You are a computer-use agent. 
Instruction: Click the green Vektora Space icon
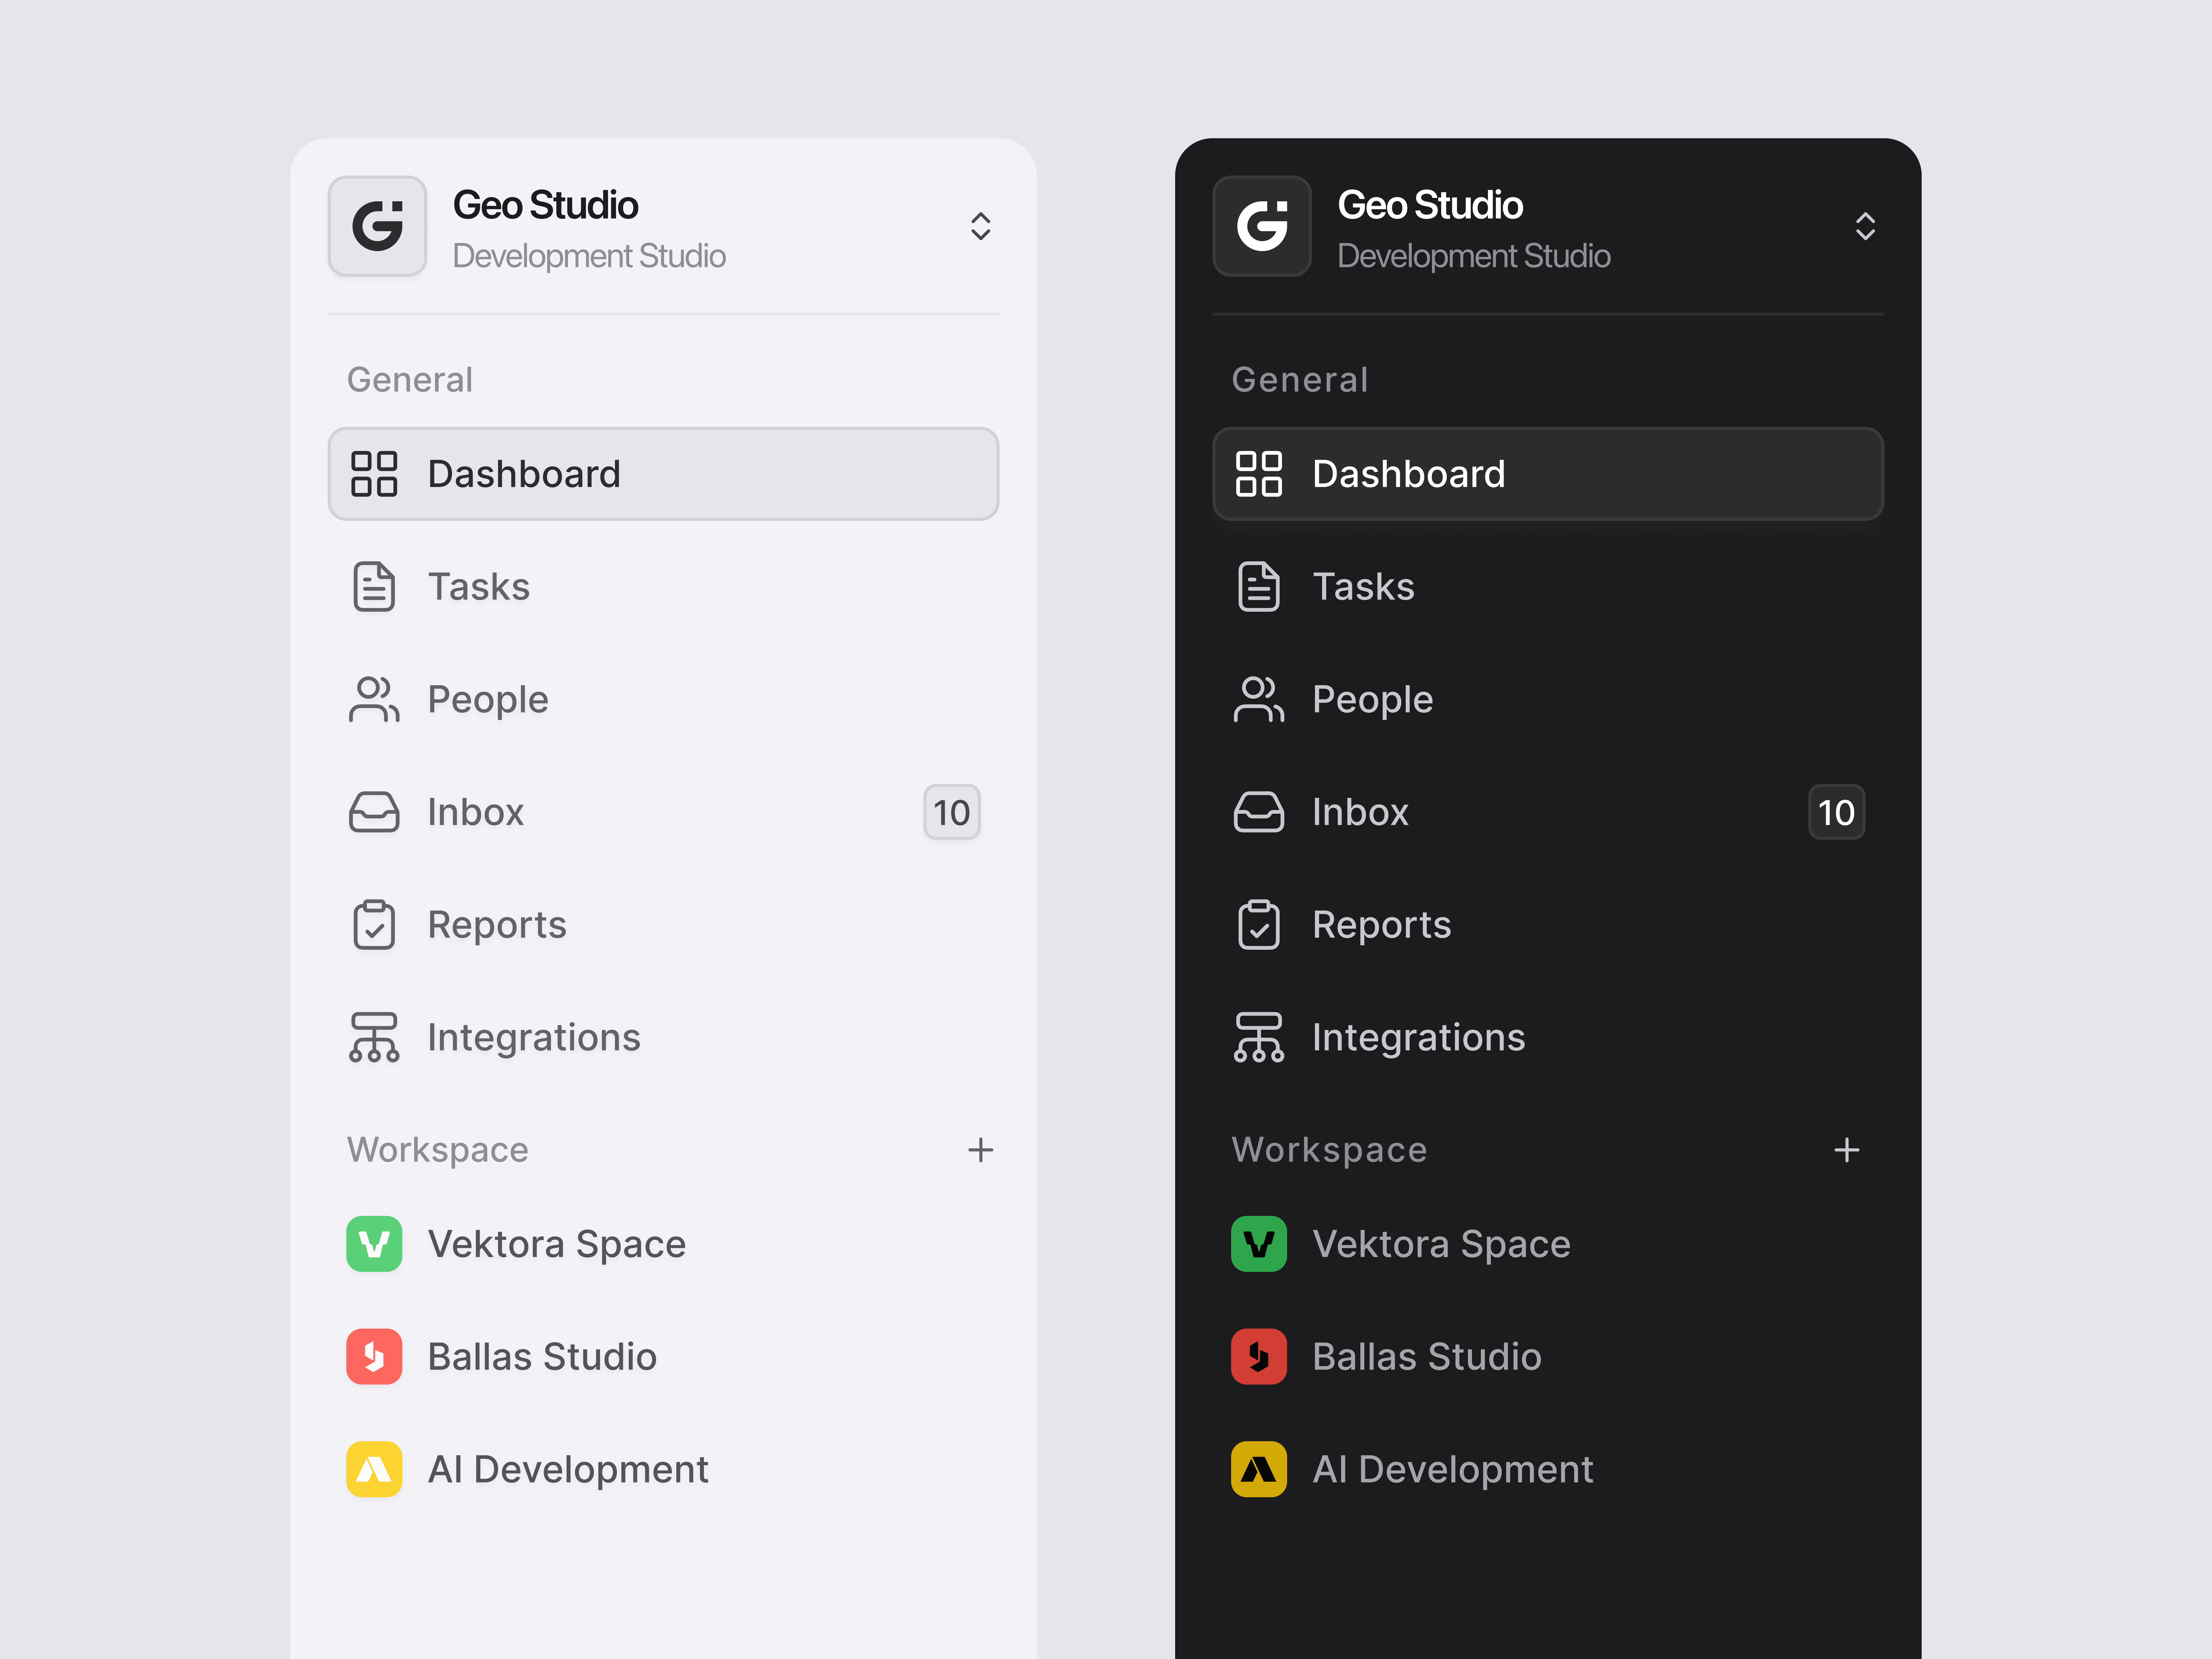tap(374, 1244)
